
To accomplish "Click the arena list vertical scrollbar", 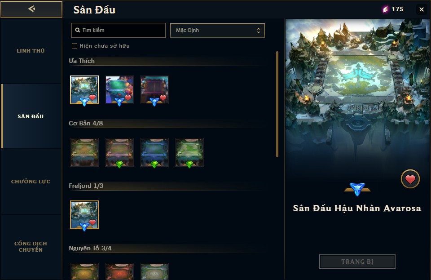I will [277, 104].
